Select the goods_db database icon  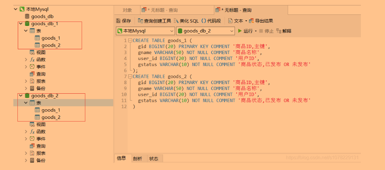pos(27,17)
